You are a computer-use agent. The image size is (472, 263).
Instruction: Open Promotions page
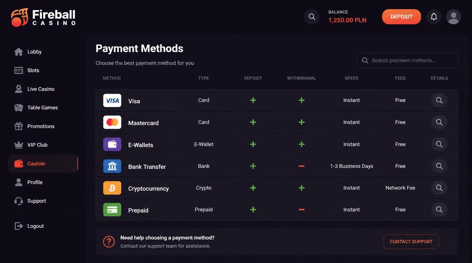(43, 126)
